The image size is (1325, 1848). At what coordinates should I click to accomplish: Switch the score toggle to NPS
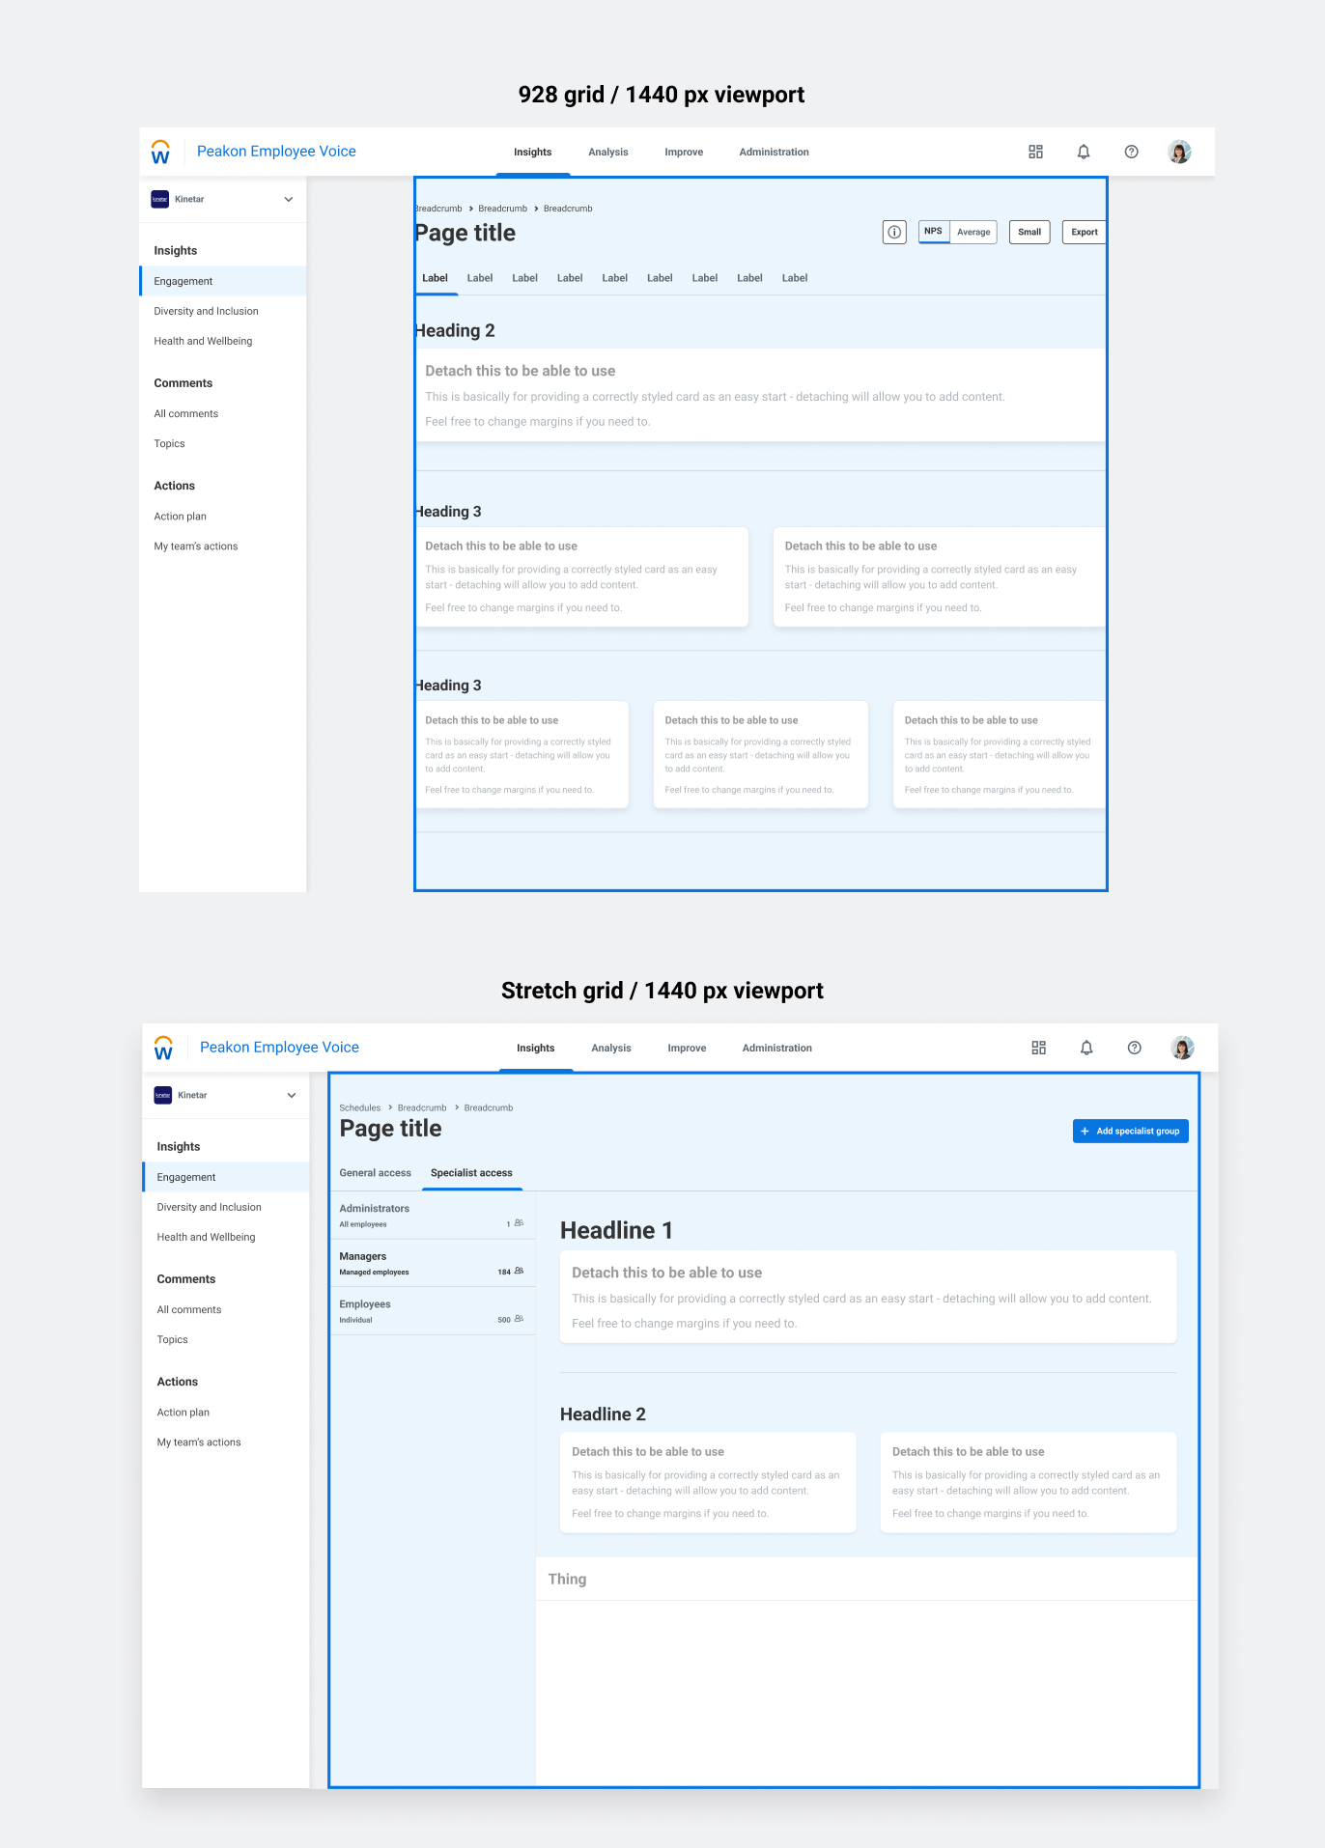[x=933, y=232]
